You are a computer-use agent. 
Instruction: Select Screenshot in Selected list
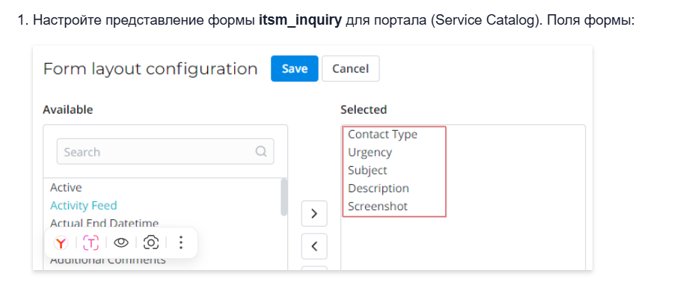(x=378, y=206)
